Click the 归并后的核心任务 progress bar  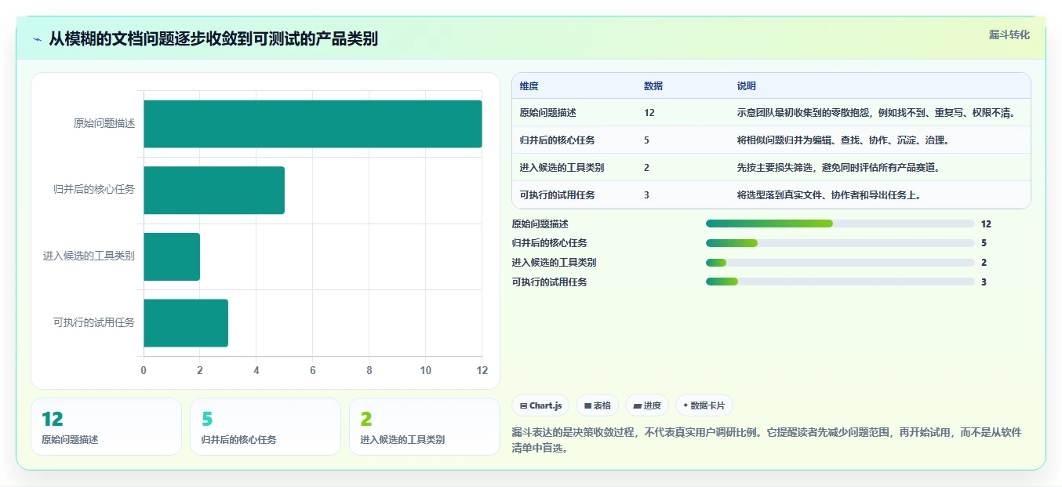tap(840, 243)
